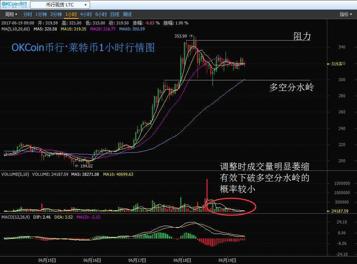This screenshot has width=357, height=264.
Task: Switch to the 分时 chart tab
Action: (x=27, y=14)
